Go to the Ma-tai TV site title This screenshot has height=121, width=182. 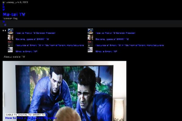click(x=14, y=15)
